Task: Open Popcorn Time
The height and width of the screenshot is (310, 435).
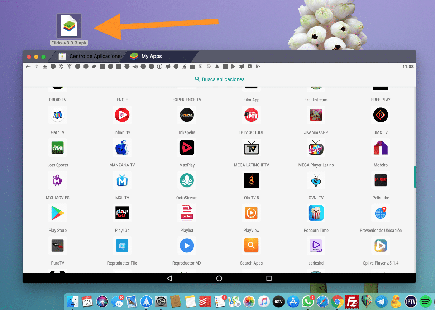Action: tap(316, 213)
